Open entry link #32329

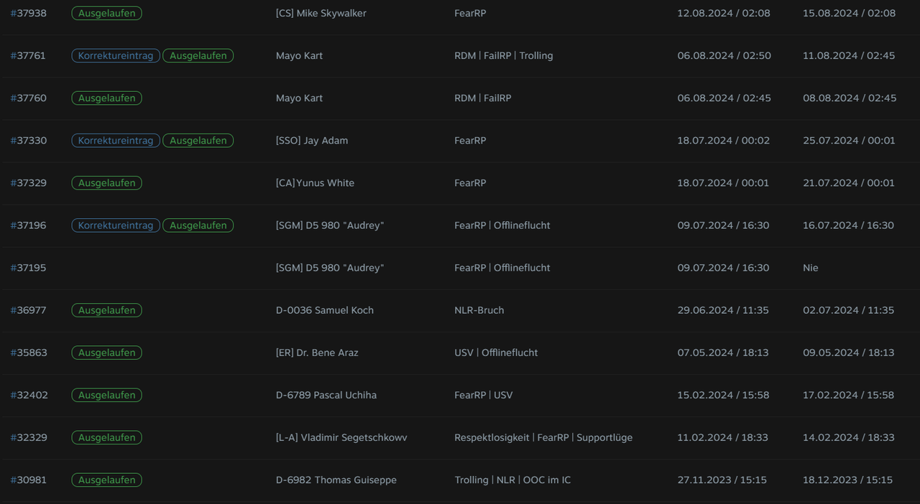[29, 437]
